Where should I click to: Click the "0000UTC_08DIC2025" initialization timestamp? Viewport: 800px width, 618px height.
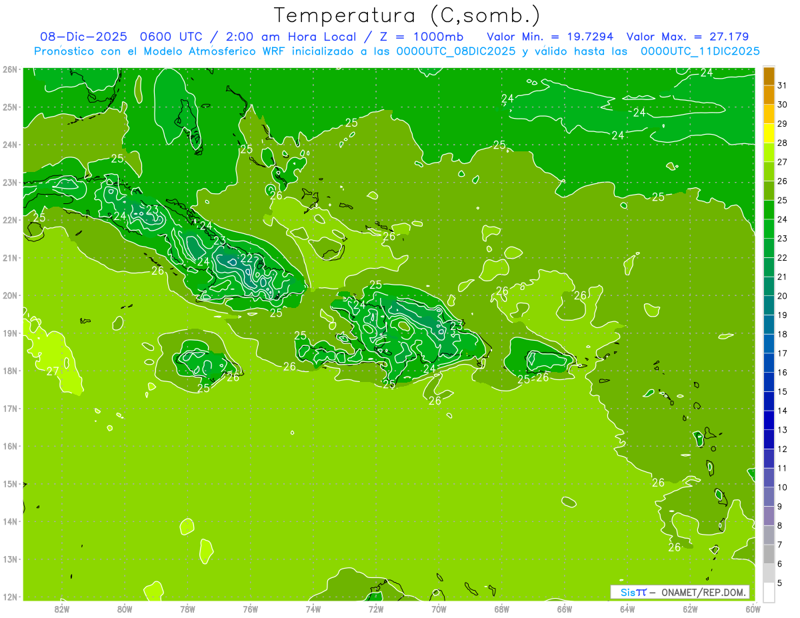click(455, 51)
